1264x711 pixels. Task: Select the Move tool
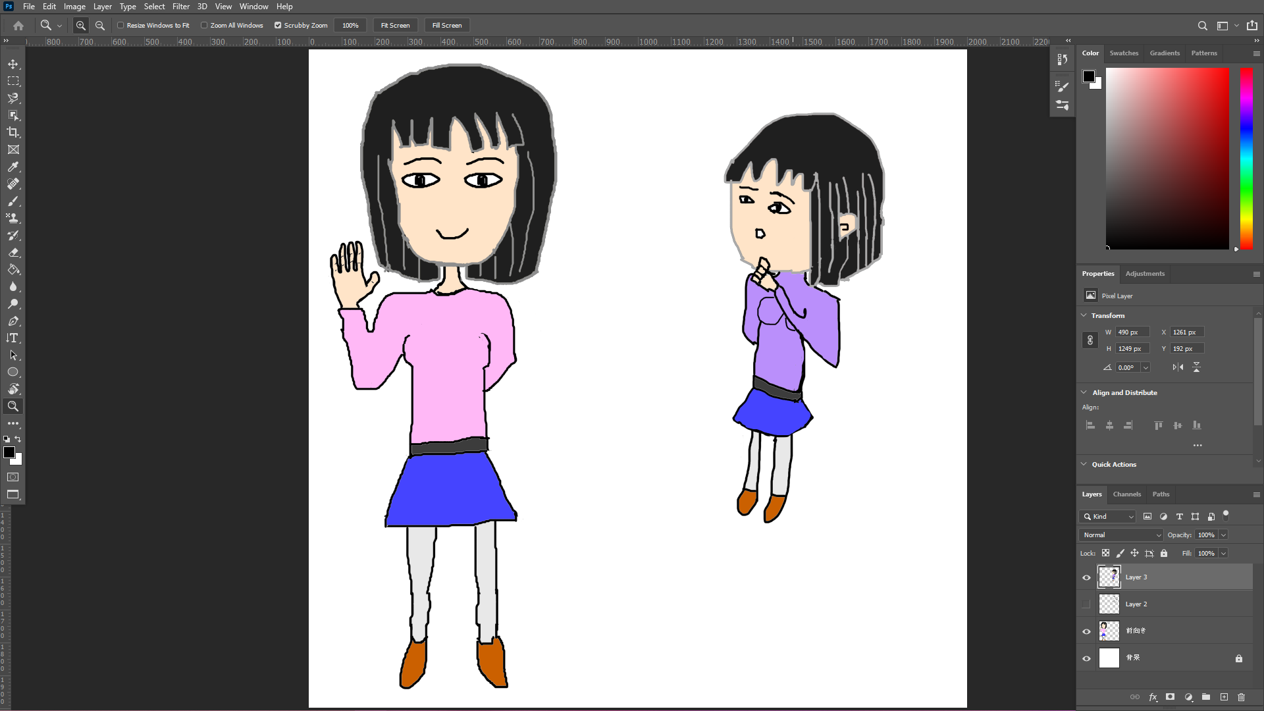click(13, 64)
